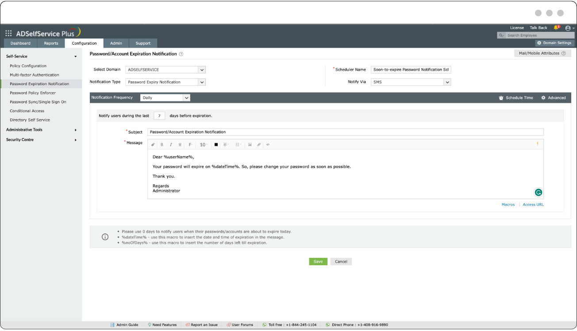
Task: Open Domain Settings
Action: tap(554, 43)
